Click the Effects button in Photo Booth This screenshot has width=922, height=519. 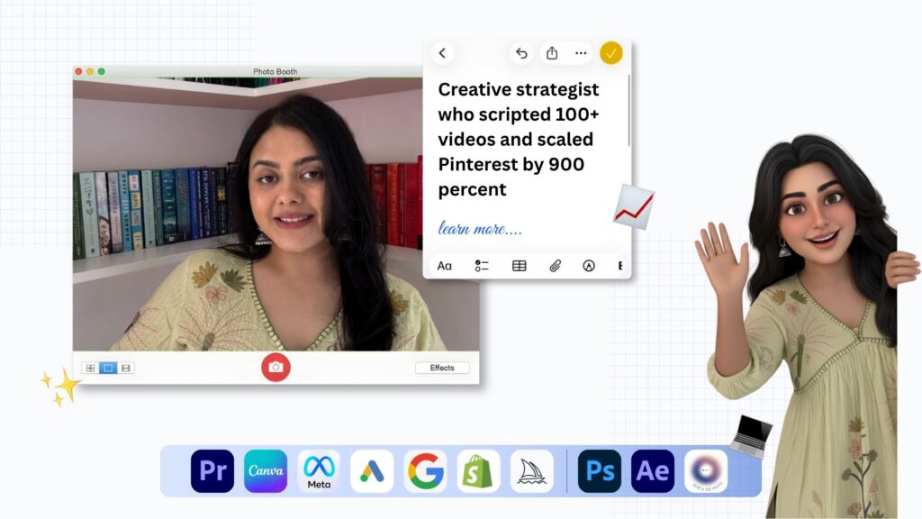[442, 368]
